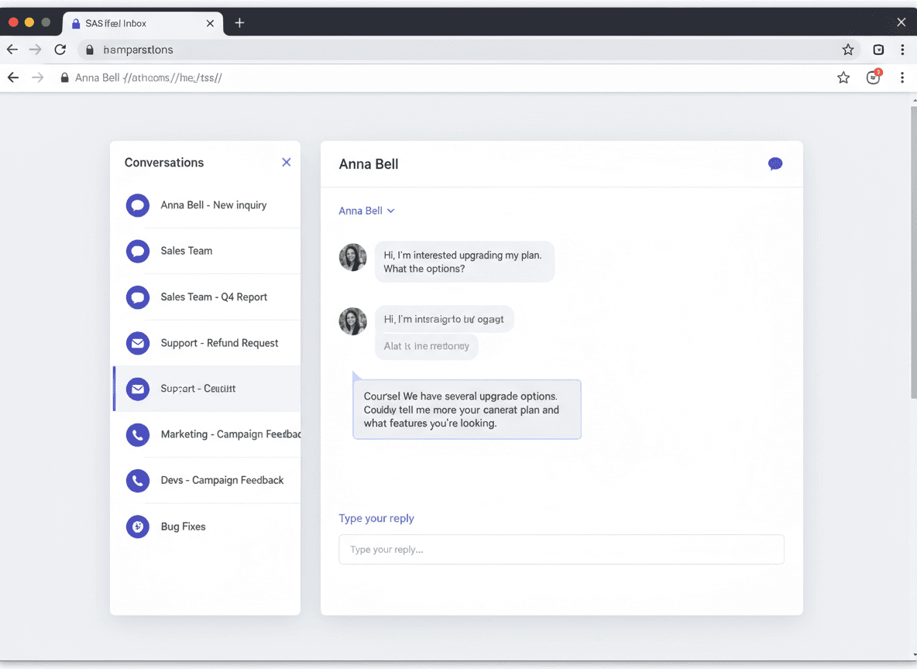Click chat bubble icon in Anna Bell header
Screen dimensions: 917x669
(x=774, y=163)
